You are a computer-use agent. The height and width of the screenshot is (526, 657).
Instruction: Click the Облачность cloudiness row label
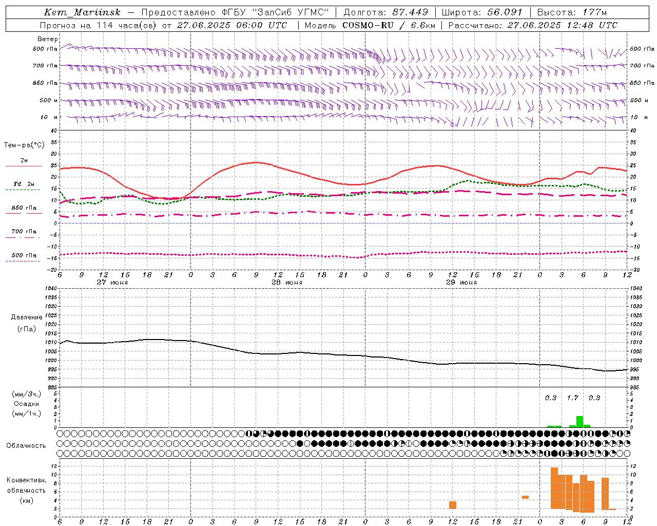pyautogui.click(x=26, y=445)
